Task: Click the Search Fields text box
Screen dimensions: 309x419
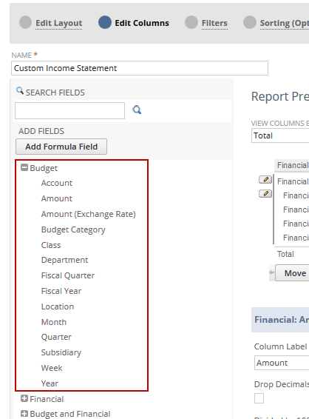Action: 69,110
